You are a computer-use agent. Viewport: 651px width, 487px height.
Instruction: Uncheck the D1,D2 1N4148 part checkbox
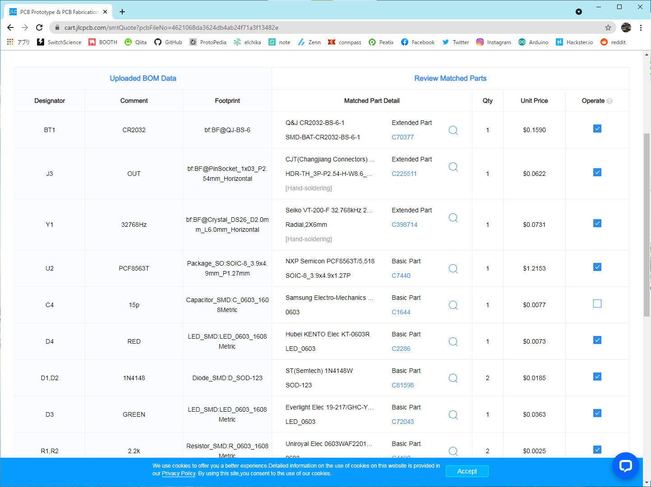[x=597, y=377]
